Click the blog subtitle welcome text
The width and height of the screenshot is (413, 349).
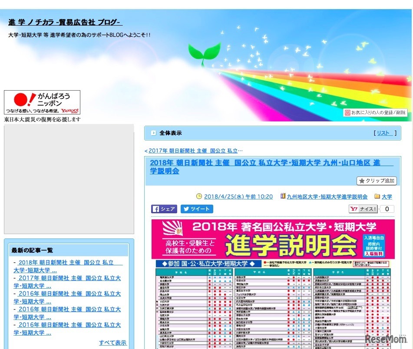tap(79, 35)
